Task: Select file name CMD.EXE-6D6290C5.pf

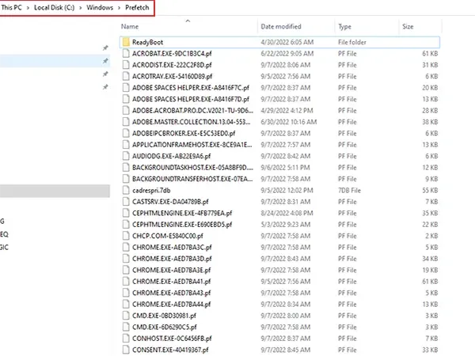Action: [x=165, y=328]
